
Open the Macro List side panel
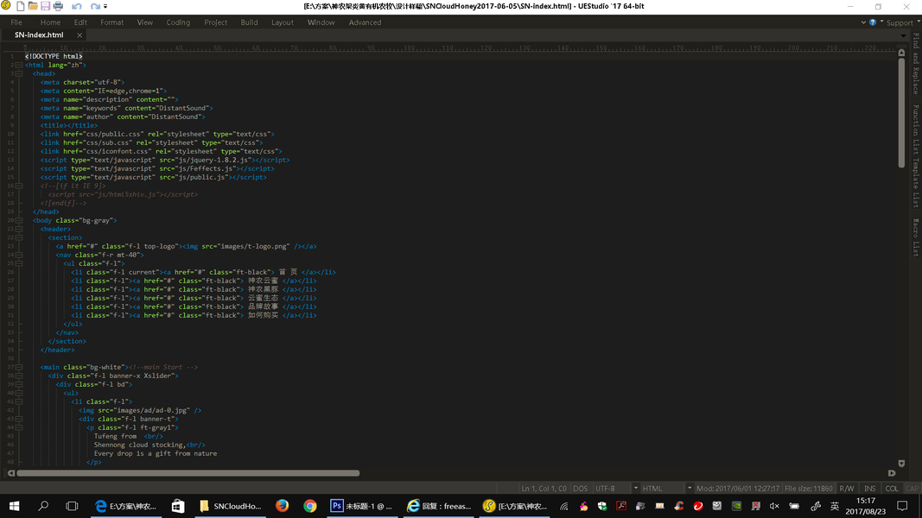[916, 237]
